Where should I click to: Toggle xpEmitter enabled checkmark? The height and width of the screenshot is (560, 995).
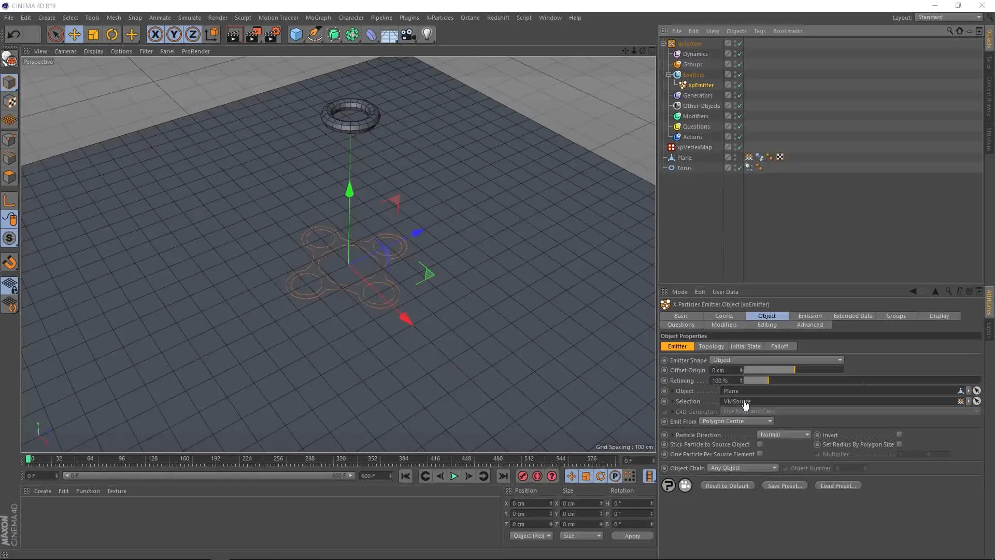pos(740,85)
